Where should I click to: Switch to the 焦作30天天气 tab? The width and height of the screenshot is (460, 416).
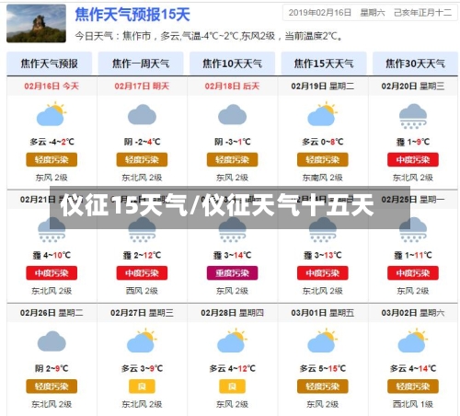tap(415, 64)
